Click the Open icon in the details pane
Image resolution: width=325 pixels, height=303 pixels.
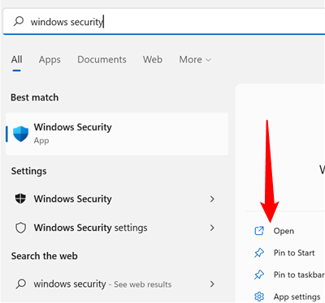259,231
